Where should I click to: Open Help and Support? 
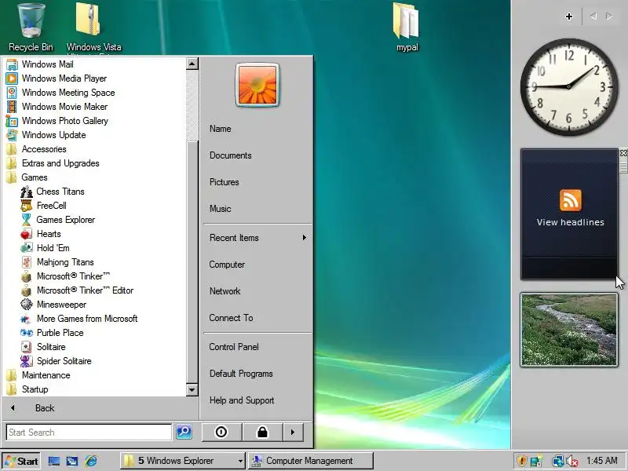point(242,400)
